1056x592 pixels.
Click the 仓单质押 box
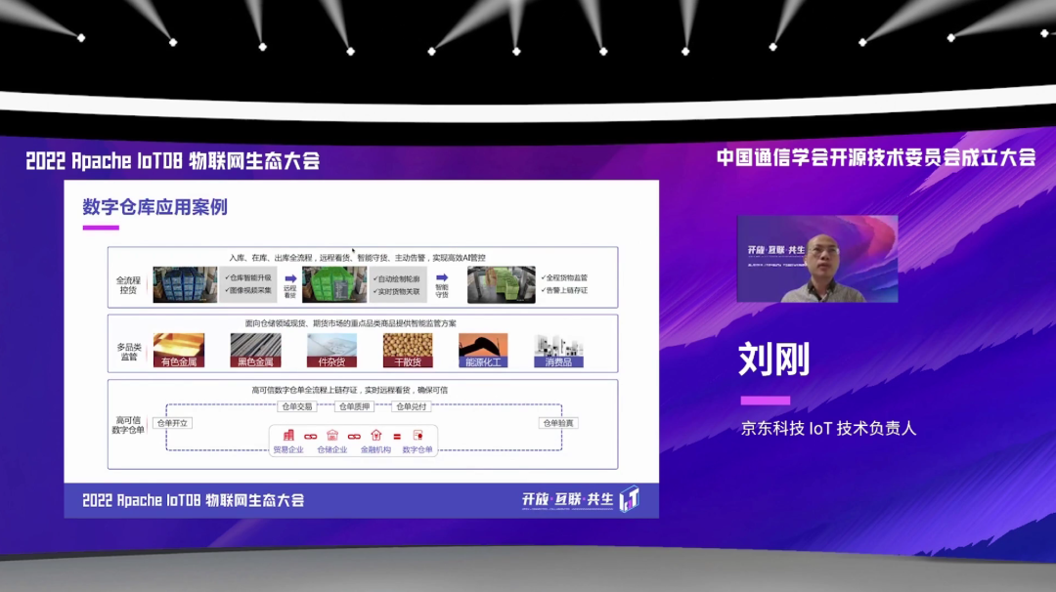(x=354, y=406)
